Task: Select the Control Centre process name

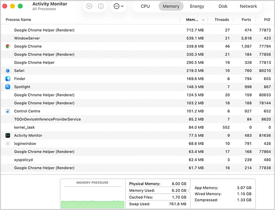Action: click(27, 111)
